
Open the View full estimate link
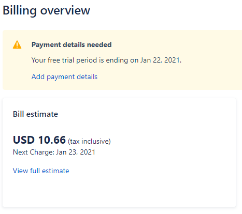[x=41, y=171]
